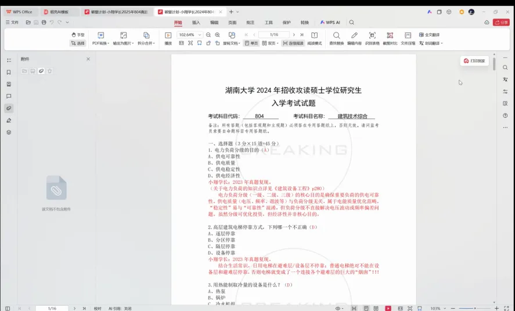Click the search icon in right sidebar
Viewport: 515px width, 311px height.
coord(505,67)
